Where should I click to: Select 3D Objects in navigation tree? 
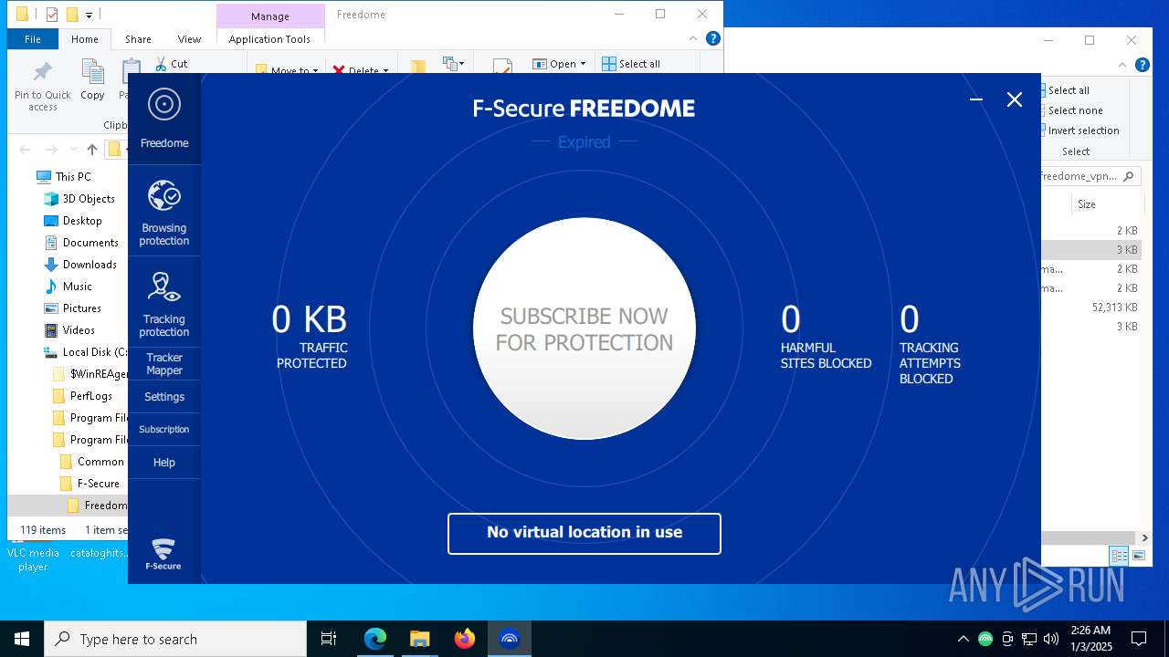pyautogui.click(x=89, y=199)
